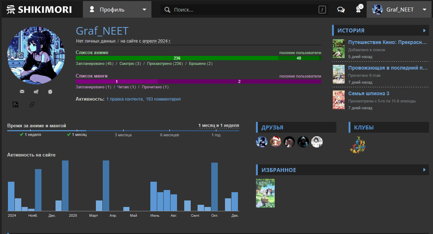Open the Graf_NEET account dropdown
The width and height of the screenshot is (433, 234).
pyautogui.click(x=399, y=10)
